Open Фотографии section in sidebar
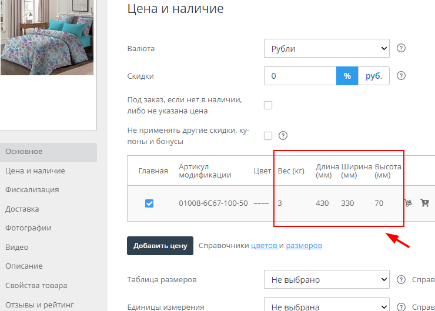The width and height of the screenshot is (435, 311). pyautogui.click(x=29, y=228)
